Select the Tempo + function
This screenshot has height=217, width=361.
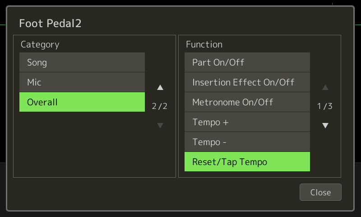point(247,122)
